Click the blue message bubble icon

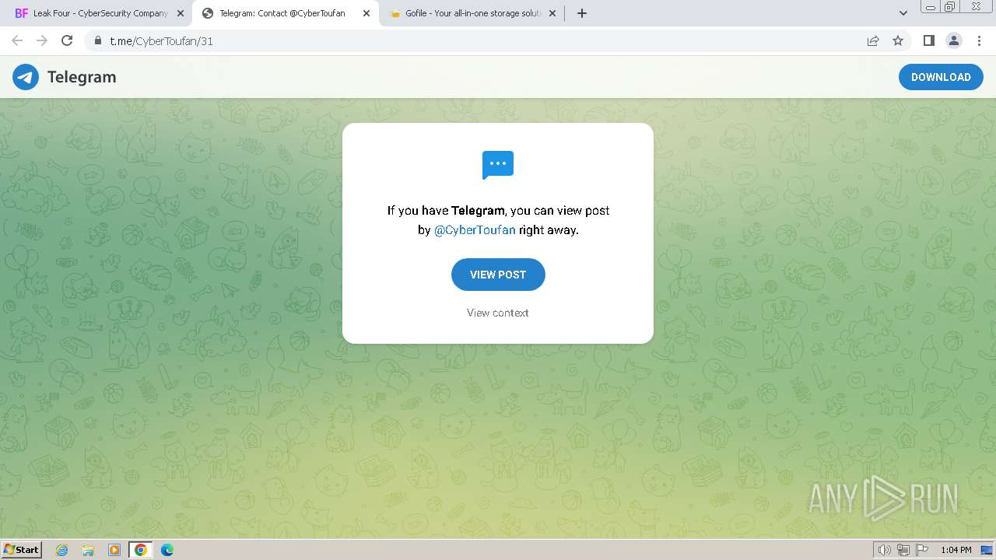tap(498, 165)
